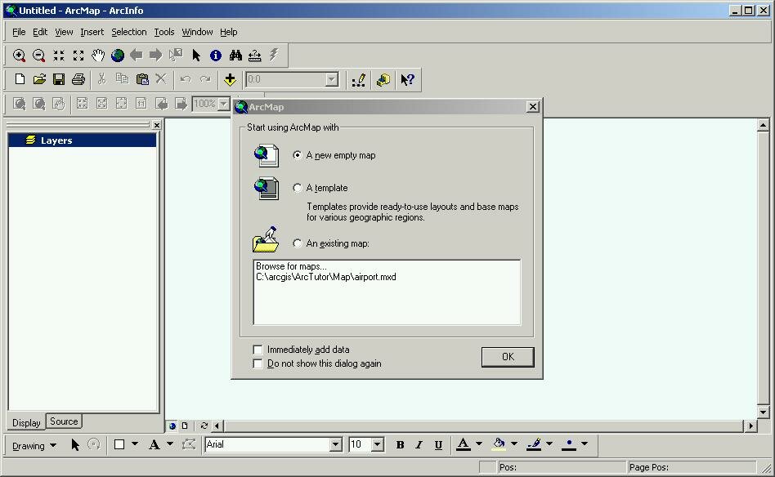Switch to the Display tab

(x=26, y=422)
